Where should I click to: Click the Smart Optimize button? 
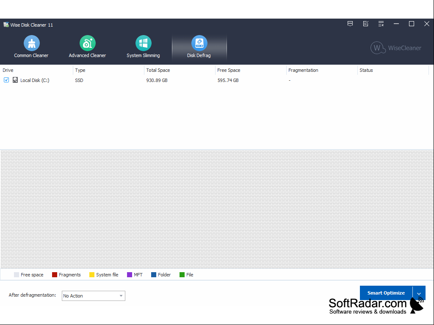(386, 292)
